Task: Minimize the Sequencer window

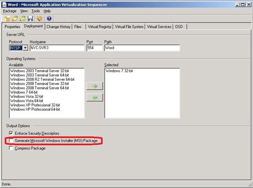Action: click(x=237, y=5)
